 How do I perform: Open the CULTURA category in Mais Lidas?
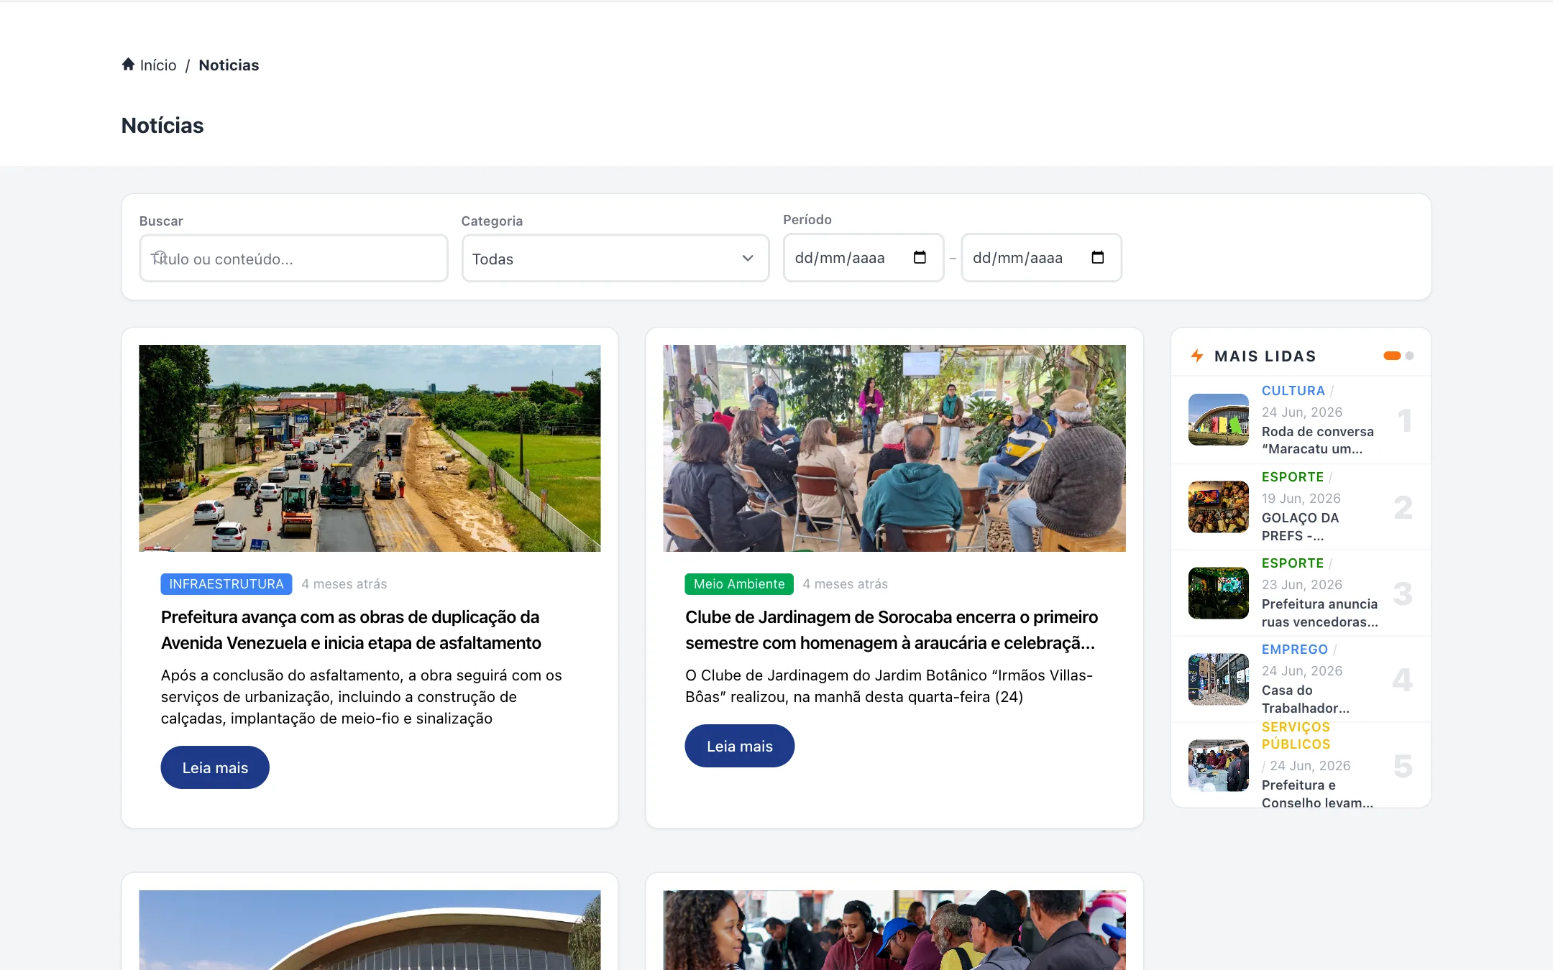[x=1293, y=391]
